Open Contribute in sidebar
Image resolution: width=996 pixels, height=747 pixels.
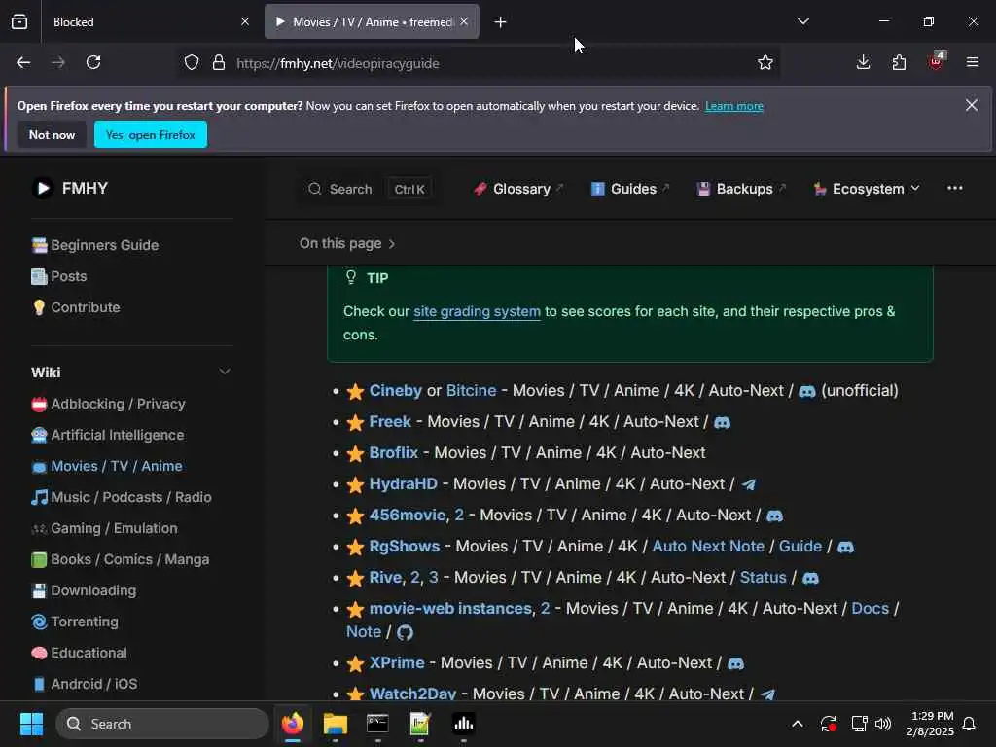pos(76,307)
